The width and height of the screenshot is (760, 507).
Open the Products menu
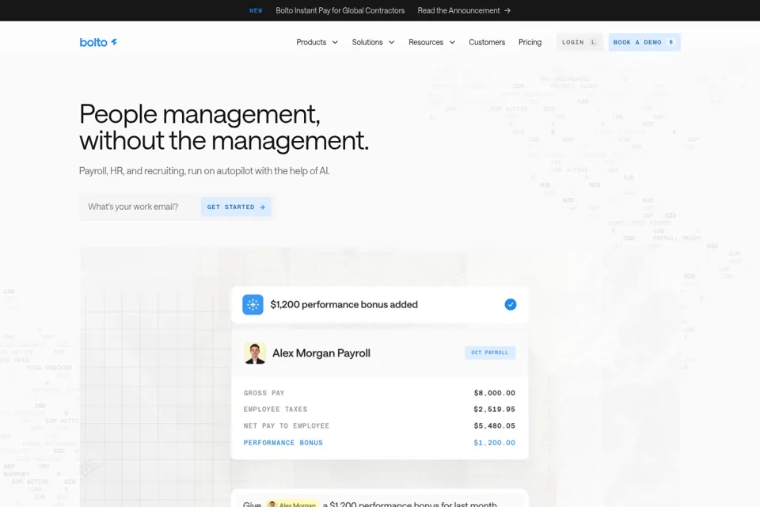click(x=317, y=42)
